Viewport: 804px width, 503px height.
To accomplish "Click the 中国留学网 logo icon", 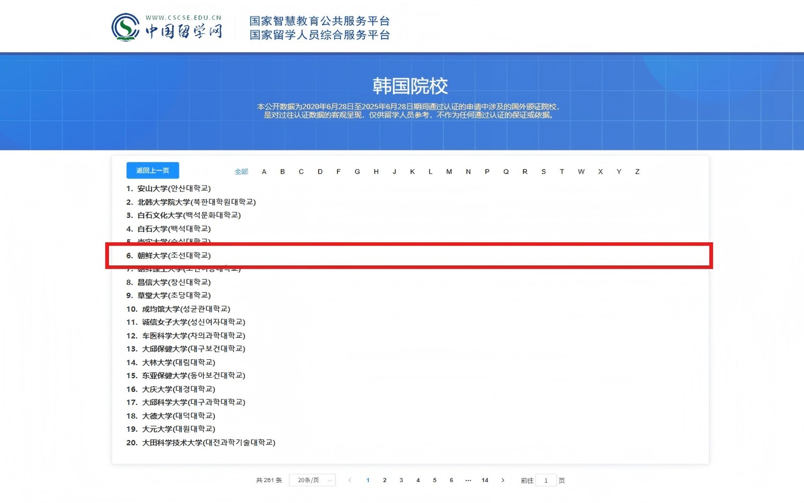I will pos(125,27).
